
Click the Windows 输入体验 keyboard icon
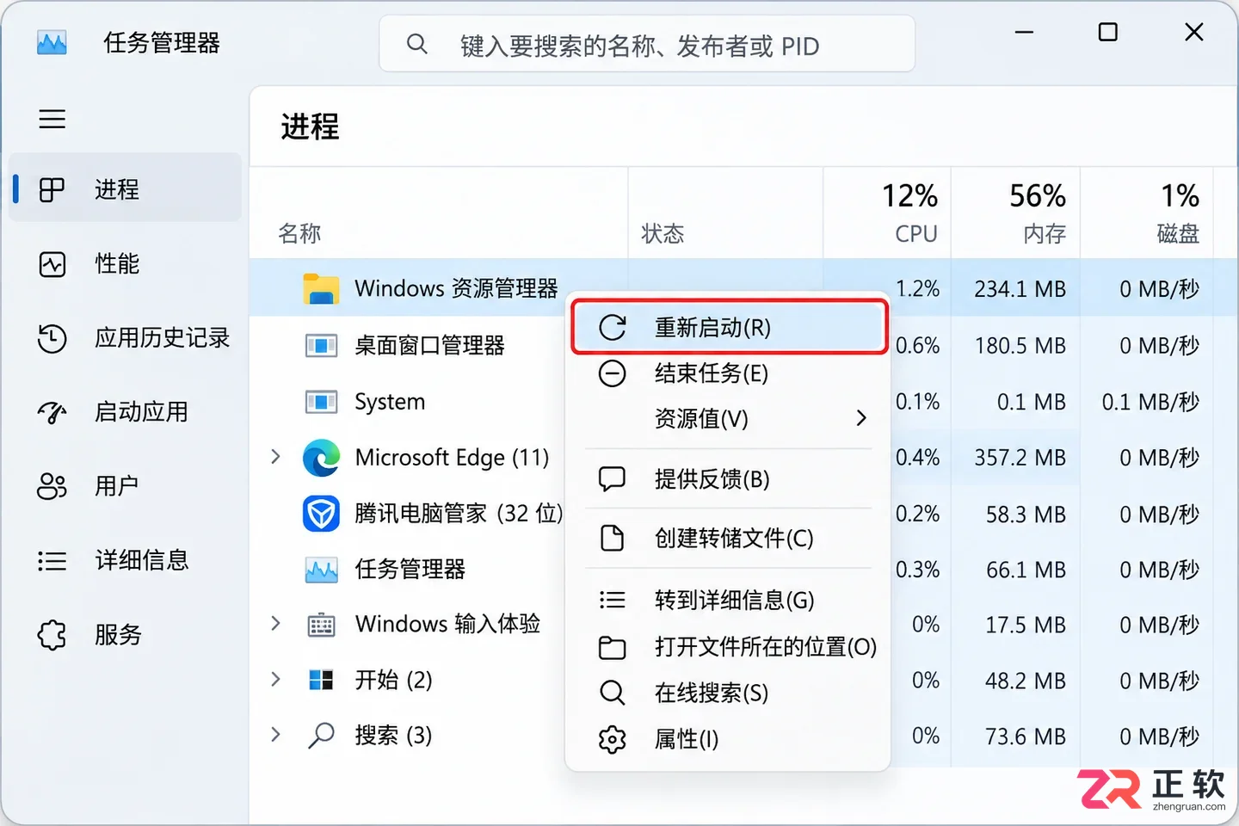pyautogui.click(x=321, y=625)
